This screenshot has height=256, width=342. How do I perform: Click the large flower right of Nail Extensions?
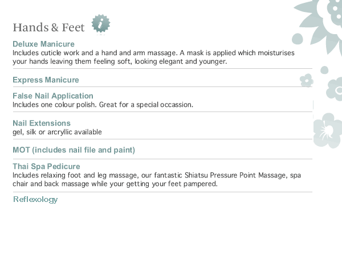[327, 129]
